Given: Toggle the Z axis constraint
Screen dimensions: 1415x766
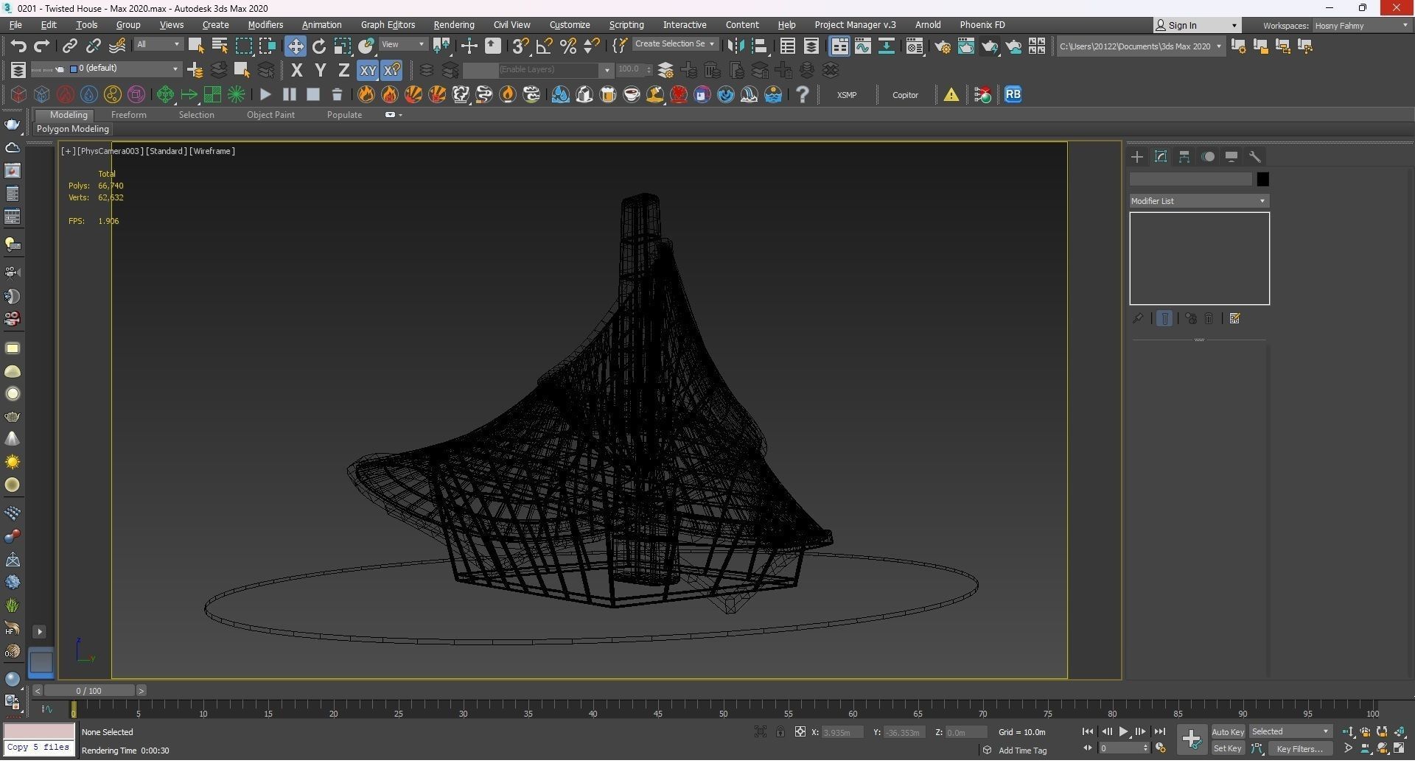Looking at the screenshot, I should click(x=343, y=70).
